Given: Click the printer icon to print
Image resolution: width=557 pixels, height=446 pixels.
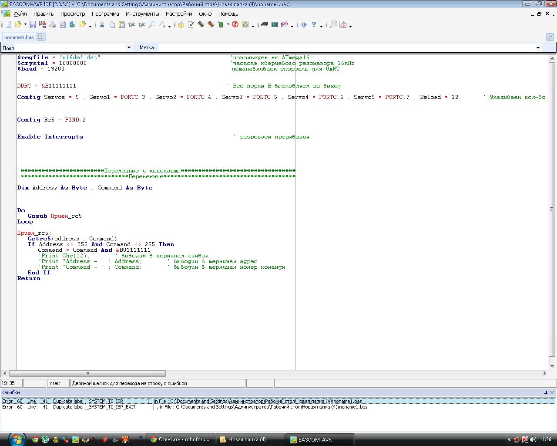Looking at the screenshot, I should coord(53,25).
